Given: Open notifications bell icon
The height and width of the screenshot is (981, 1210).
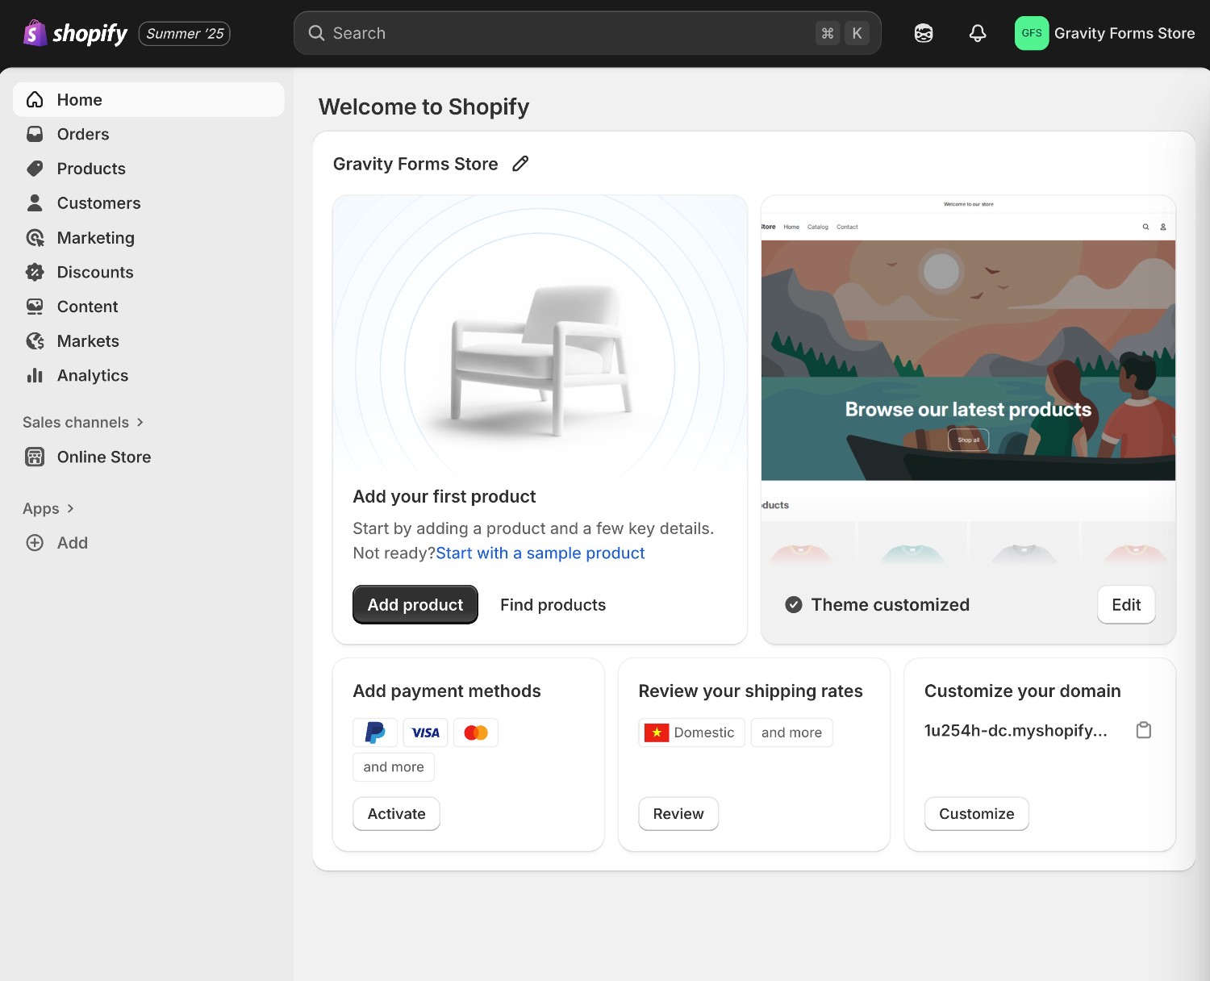Looking at the screenshot, I should click(x=978, y=33).
